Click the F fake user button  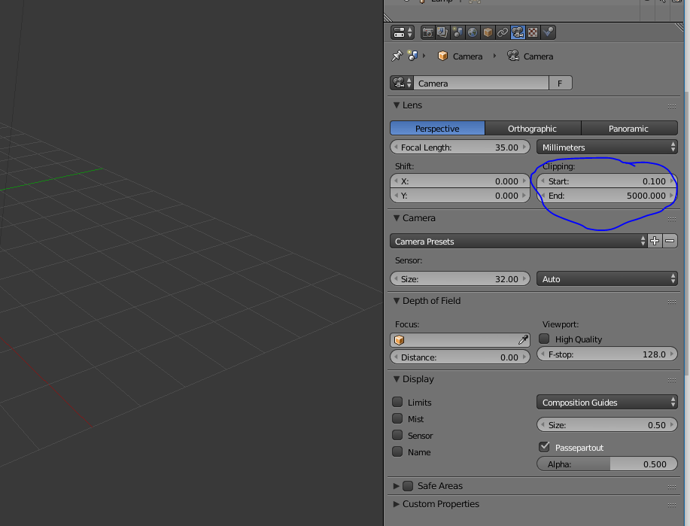[560, 83]
